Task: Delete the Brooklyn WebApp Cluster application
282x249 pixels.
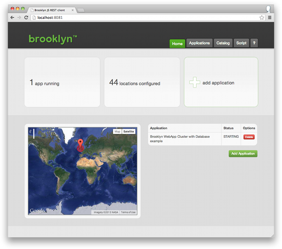Action: (249, 137)
